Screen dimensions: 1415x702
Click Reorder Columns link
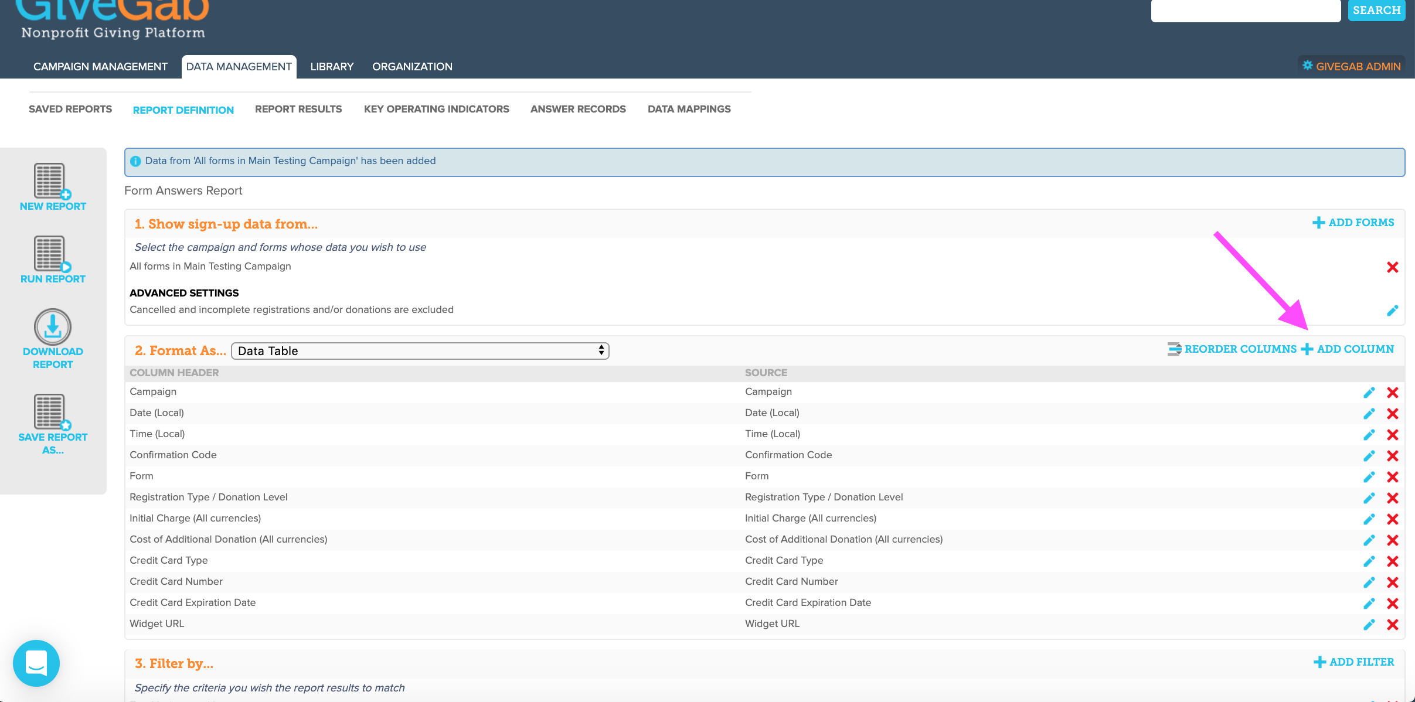pos(1232,349)
